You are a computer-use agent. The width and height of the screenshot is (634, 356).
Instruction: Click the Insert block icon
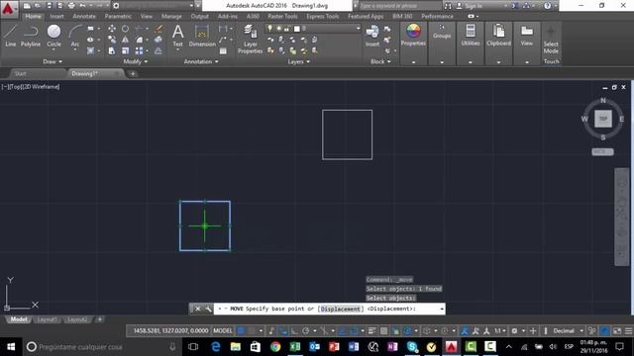click(x=372, y=36)
